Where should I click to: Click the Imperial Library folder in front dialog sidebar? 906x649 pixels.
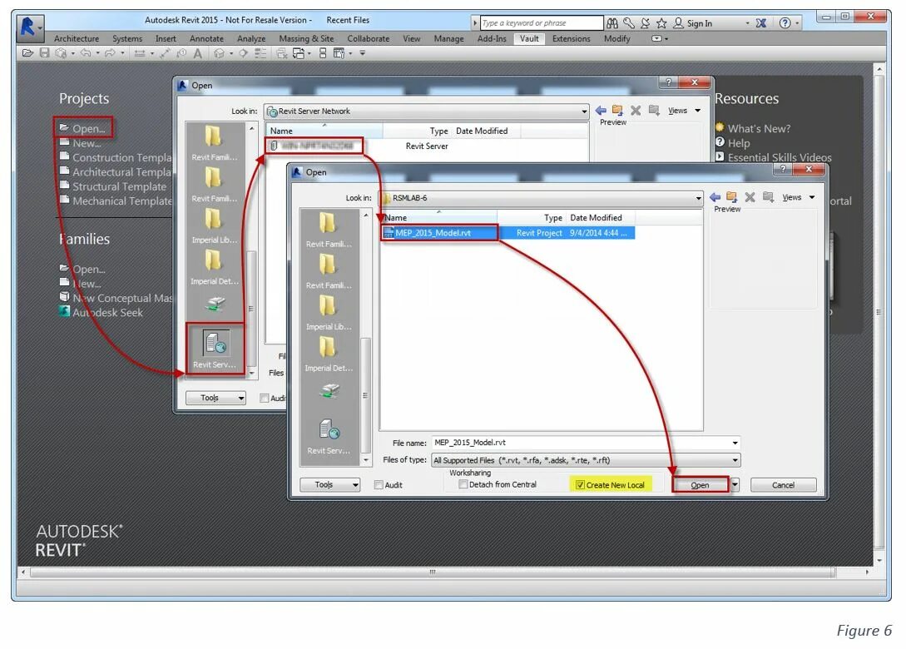tap(328, 312)
